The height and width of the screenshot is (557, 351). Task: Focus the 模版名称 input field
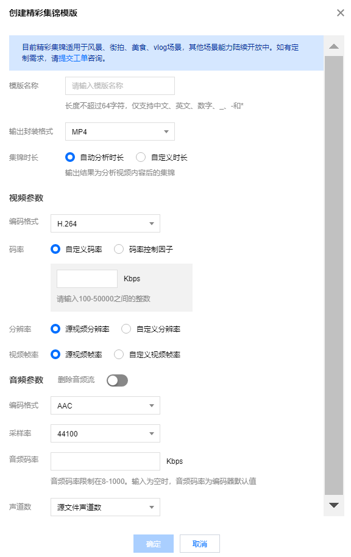[x=120, y=86]
